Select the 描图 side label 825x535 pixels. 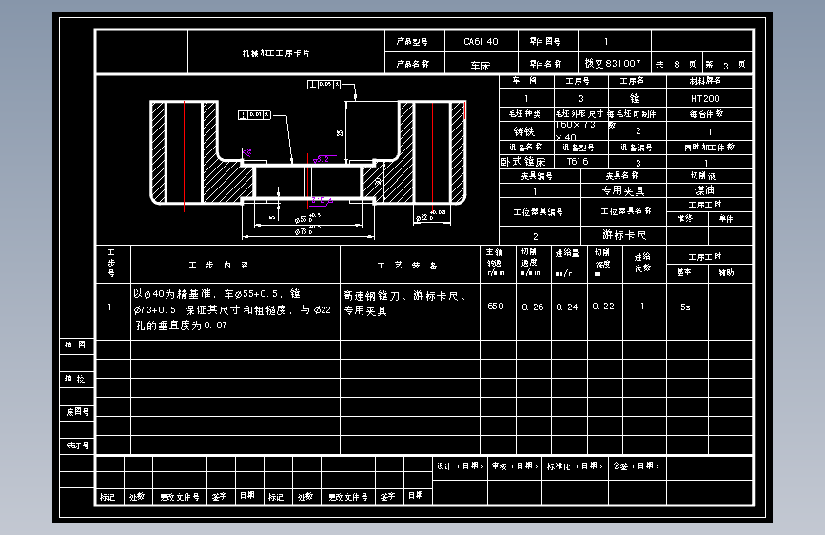pos(75,345)
